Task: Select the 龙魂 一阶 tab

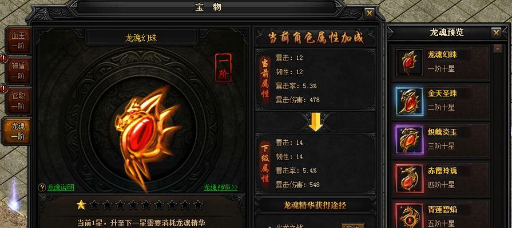Action: point(17,131)
